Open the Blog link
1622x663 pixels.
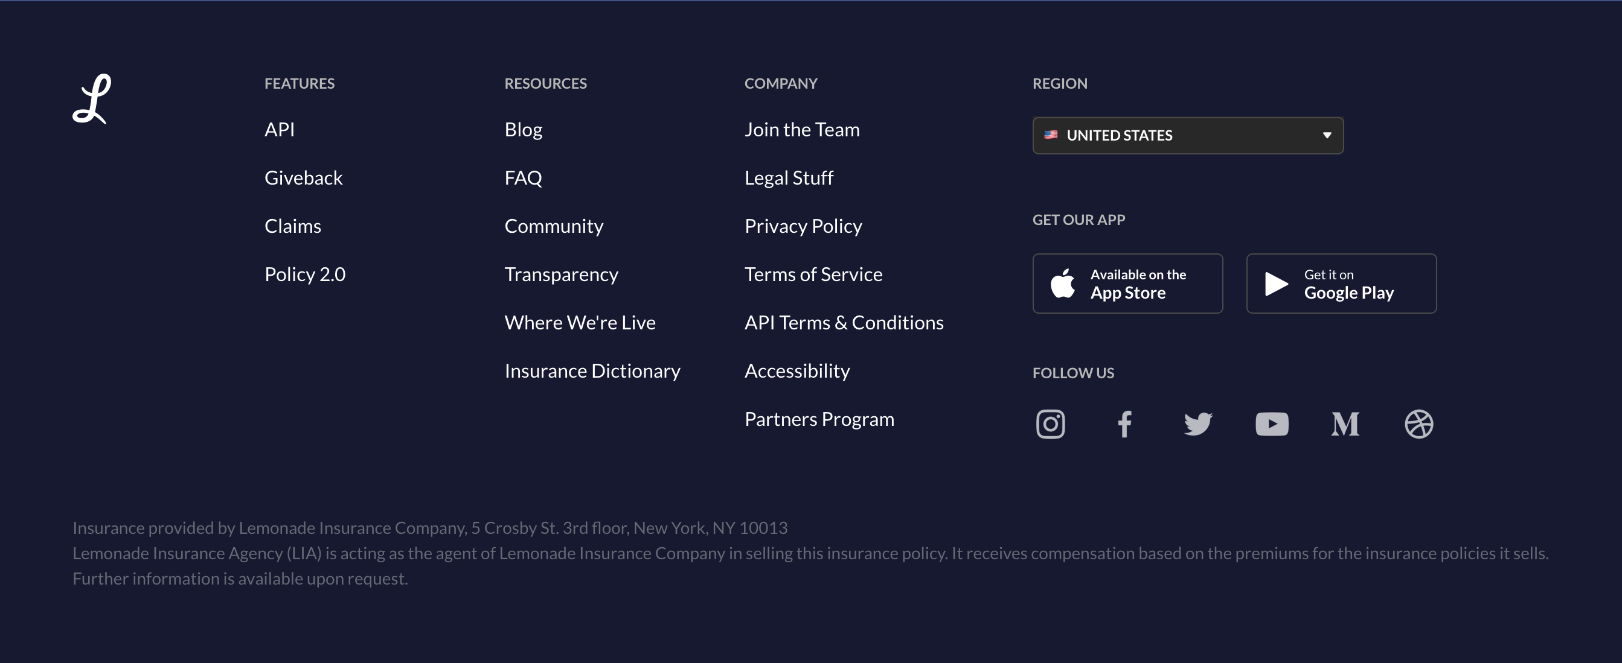(x=523, y=130)
